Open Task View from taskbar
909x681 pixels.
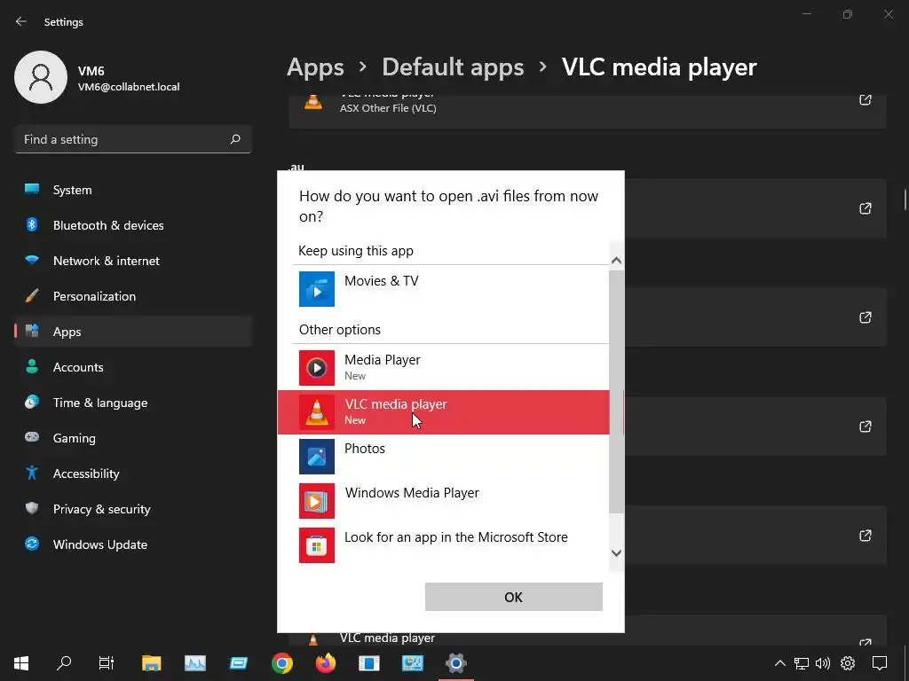pos(107,663)
